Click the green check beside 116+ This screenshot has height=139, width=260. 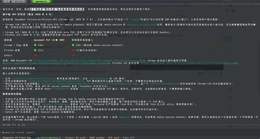tap(35, 45)
